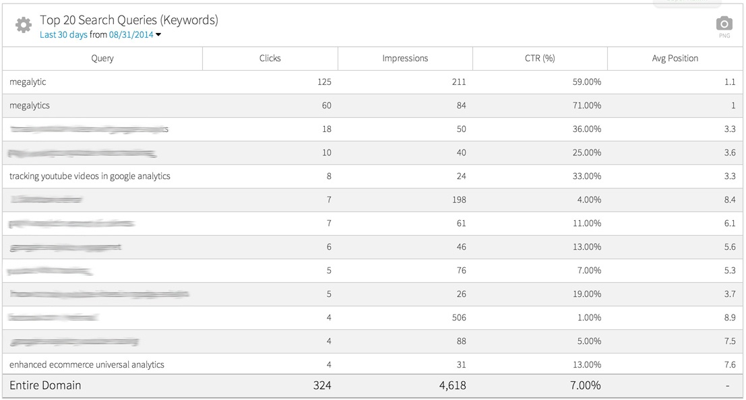Image resolution: width=746 pixels, height=400 pixels.
Task: Click the 4,618 total impressions value
Action: pos(449,386)
